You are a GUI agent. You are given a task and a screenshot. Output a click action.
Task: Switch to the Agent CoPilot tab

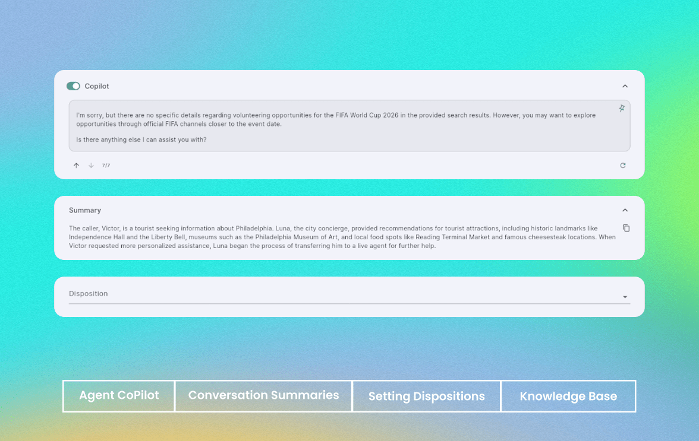119,396
